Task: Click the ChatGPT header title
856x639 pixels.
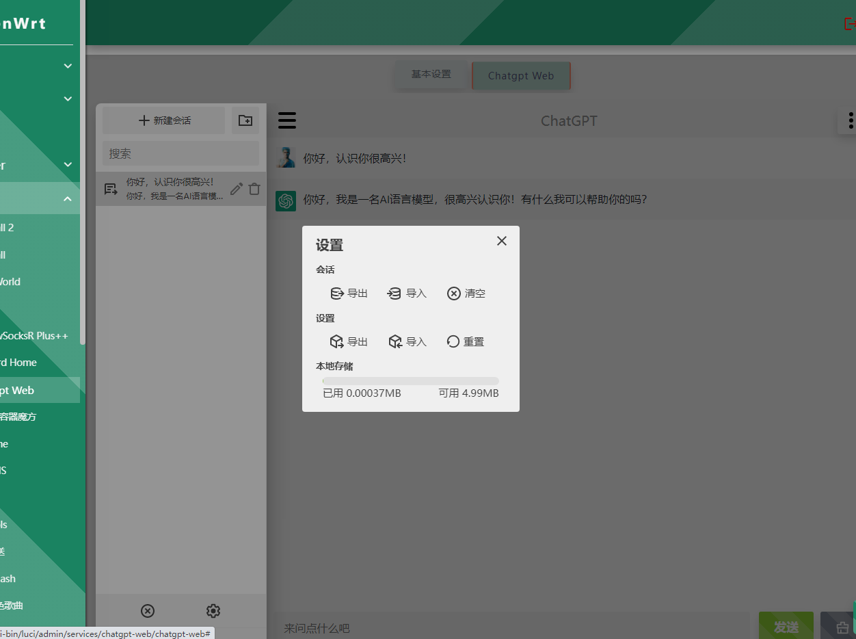Action: pos(569,121)
